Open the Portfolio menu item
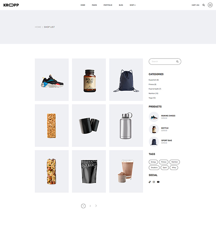Viewport: 216px width, 225px height. [108, 5]
